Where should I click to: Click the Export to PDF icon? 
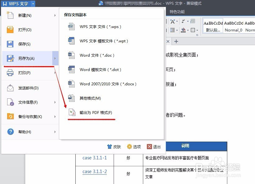pyautogui.click(x=72, y=112)
